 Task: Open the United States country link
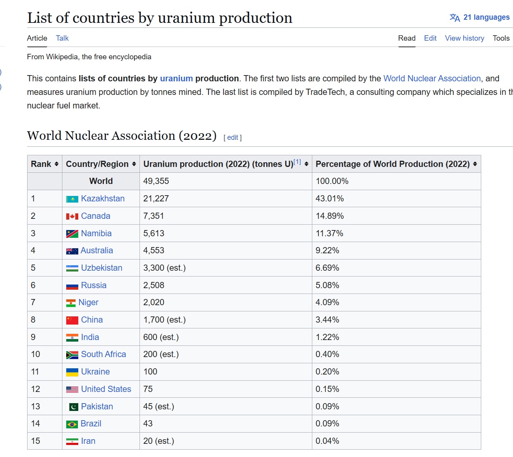tap(106, 389)
